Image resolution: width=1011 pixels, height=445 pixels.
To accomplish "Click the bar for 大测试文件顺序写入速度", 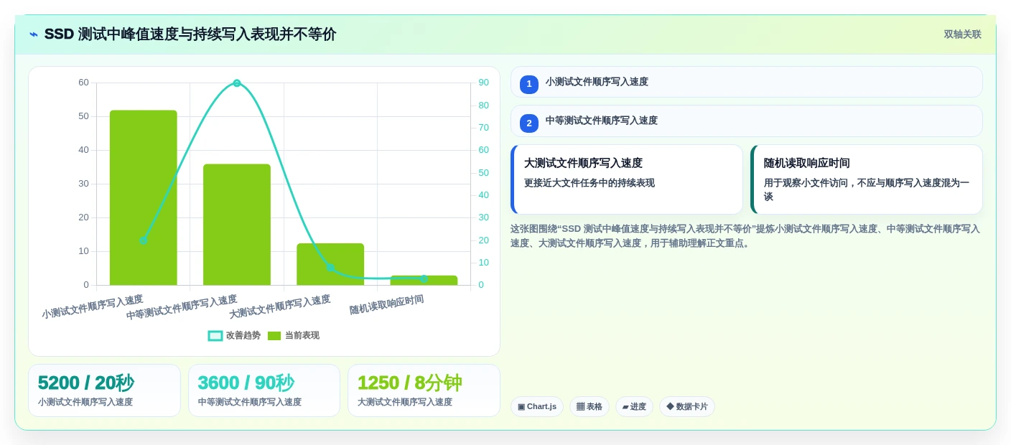I will [330, 264].
